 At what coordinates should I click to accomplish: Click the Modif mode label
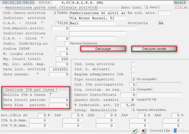point(180,2)
